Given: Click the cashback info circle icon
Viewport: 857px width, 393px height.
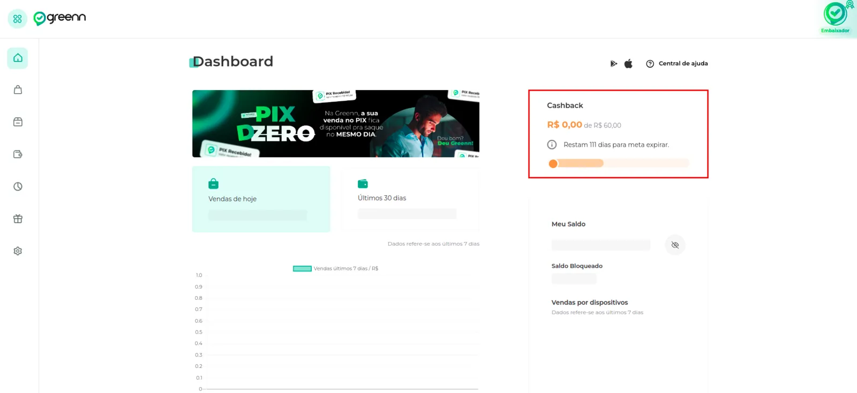Looking at the screenshot, I should point(552,145).
